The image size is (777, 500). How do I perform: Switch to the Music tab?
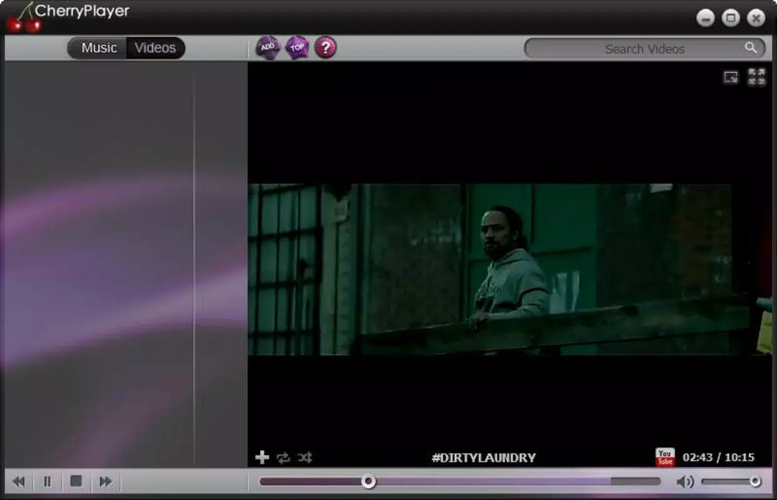pos(98,48)
